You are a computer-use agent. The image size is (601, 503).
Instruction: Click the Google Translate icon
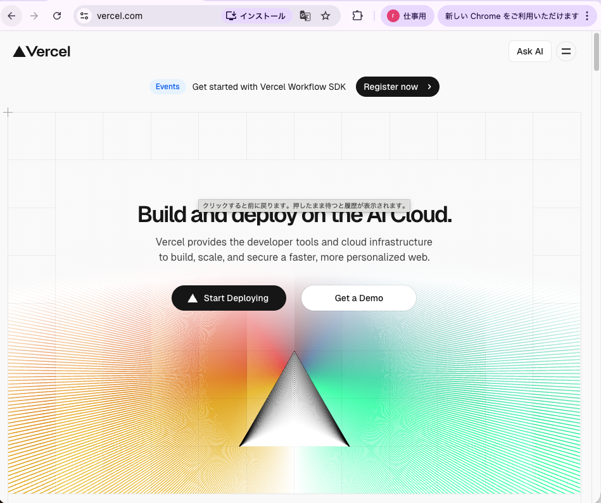point(305,16)
